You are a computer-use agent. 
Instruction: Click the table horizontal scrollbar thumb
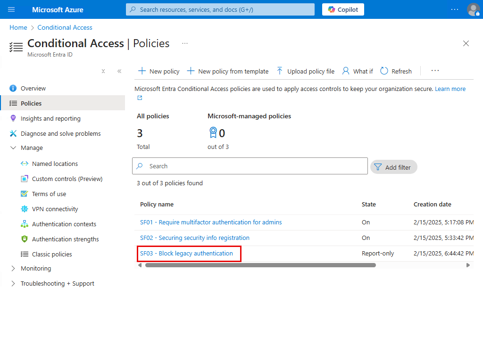coord(260,265)
